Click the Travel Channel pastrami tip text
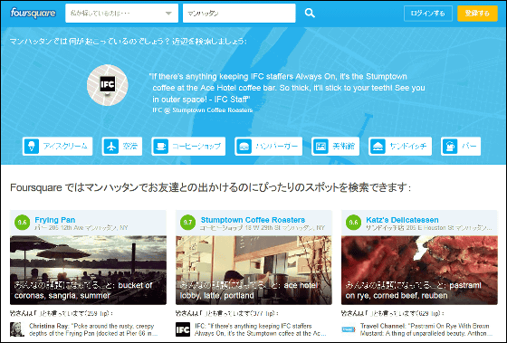 click(x=426, y=329)
